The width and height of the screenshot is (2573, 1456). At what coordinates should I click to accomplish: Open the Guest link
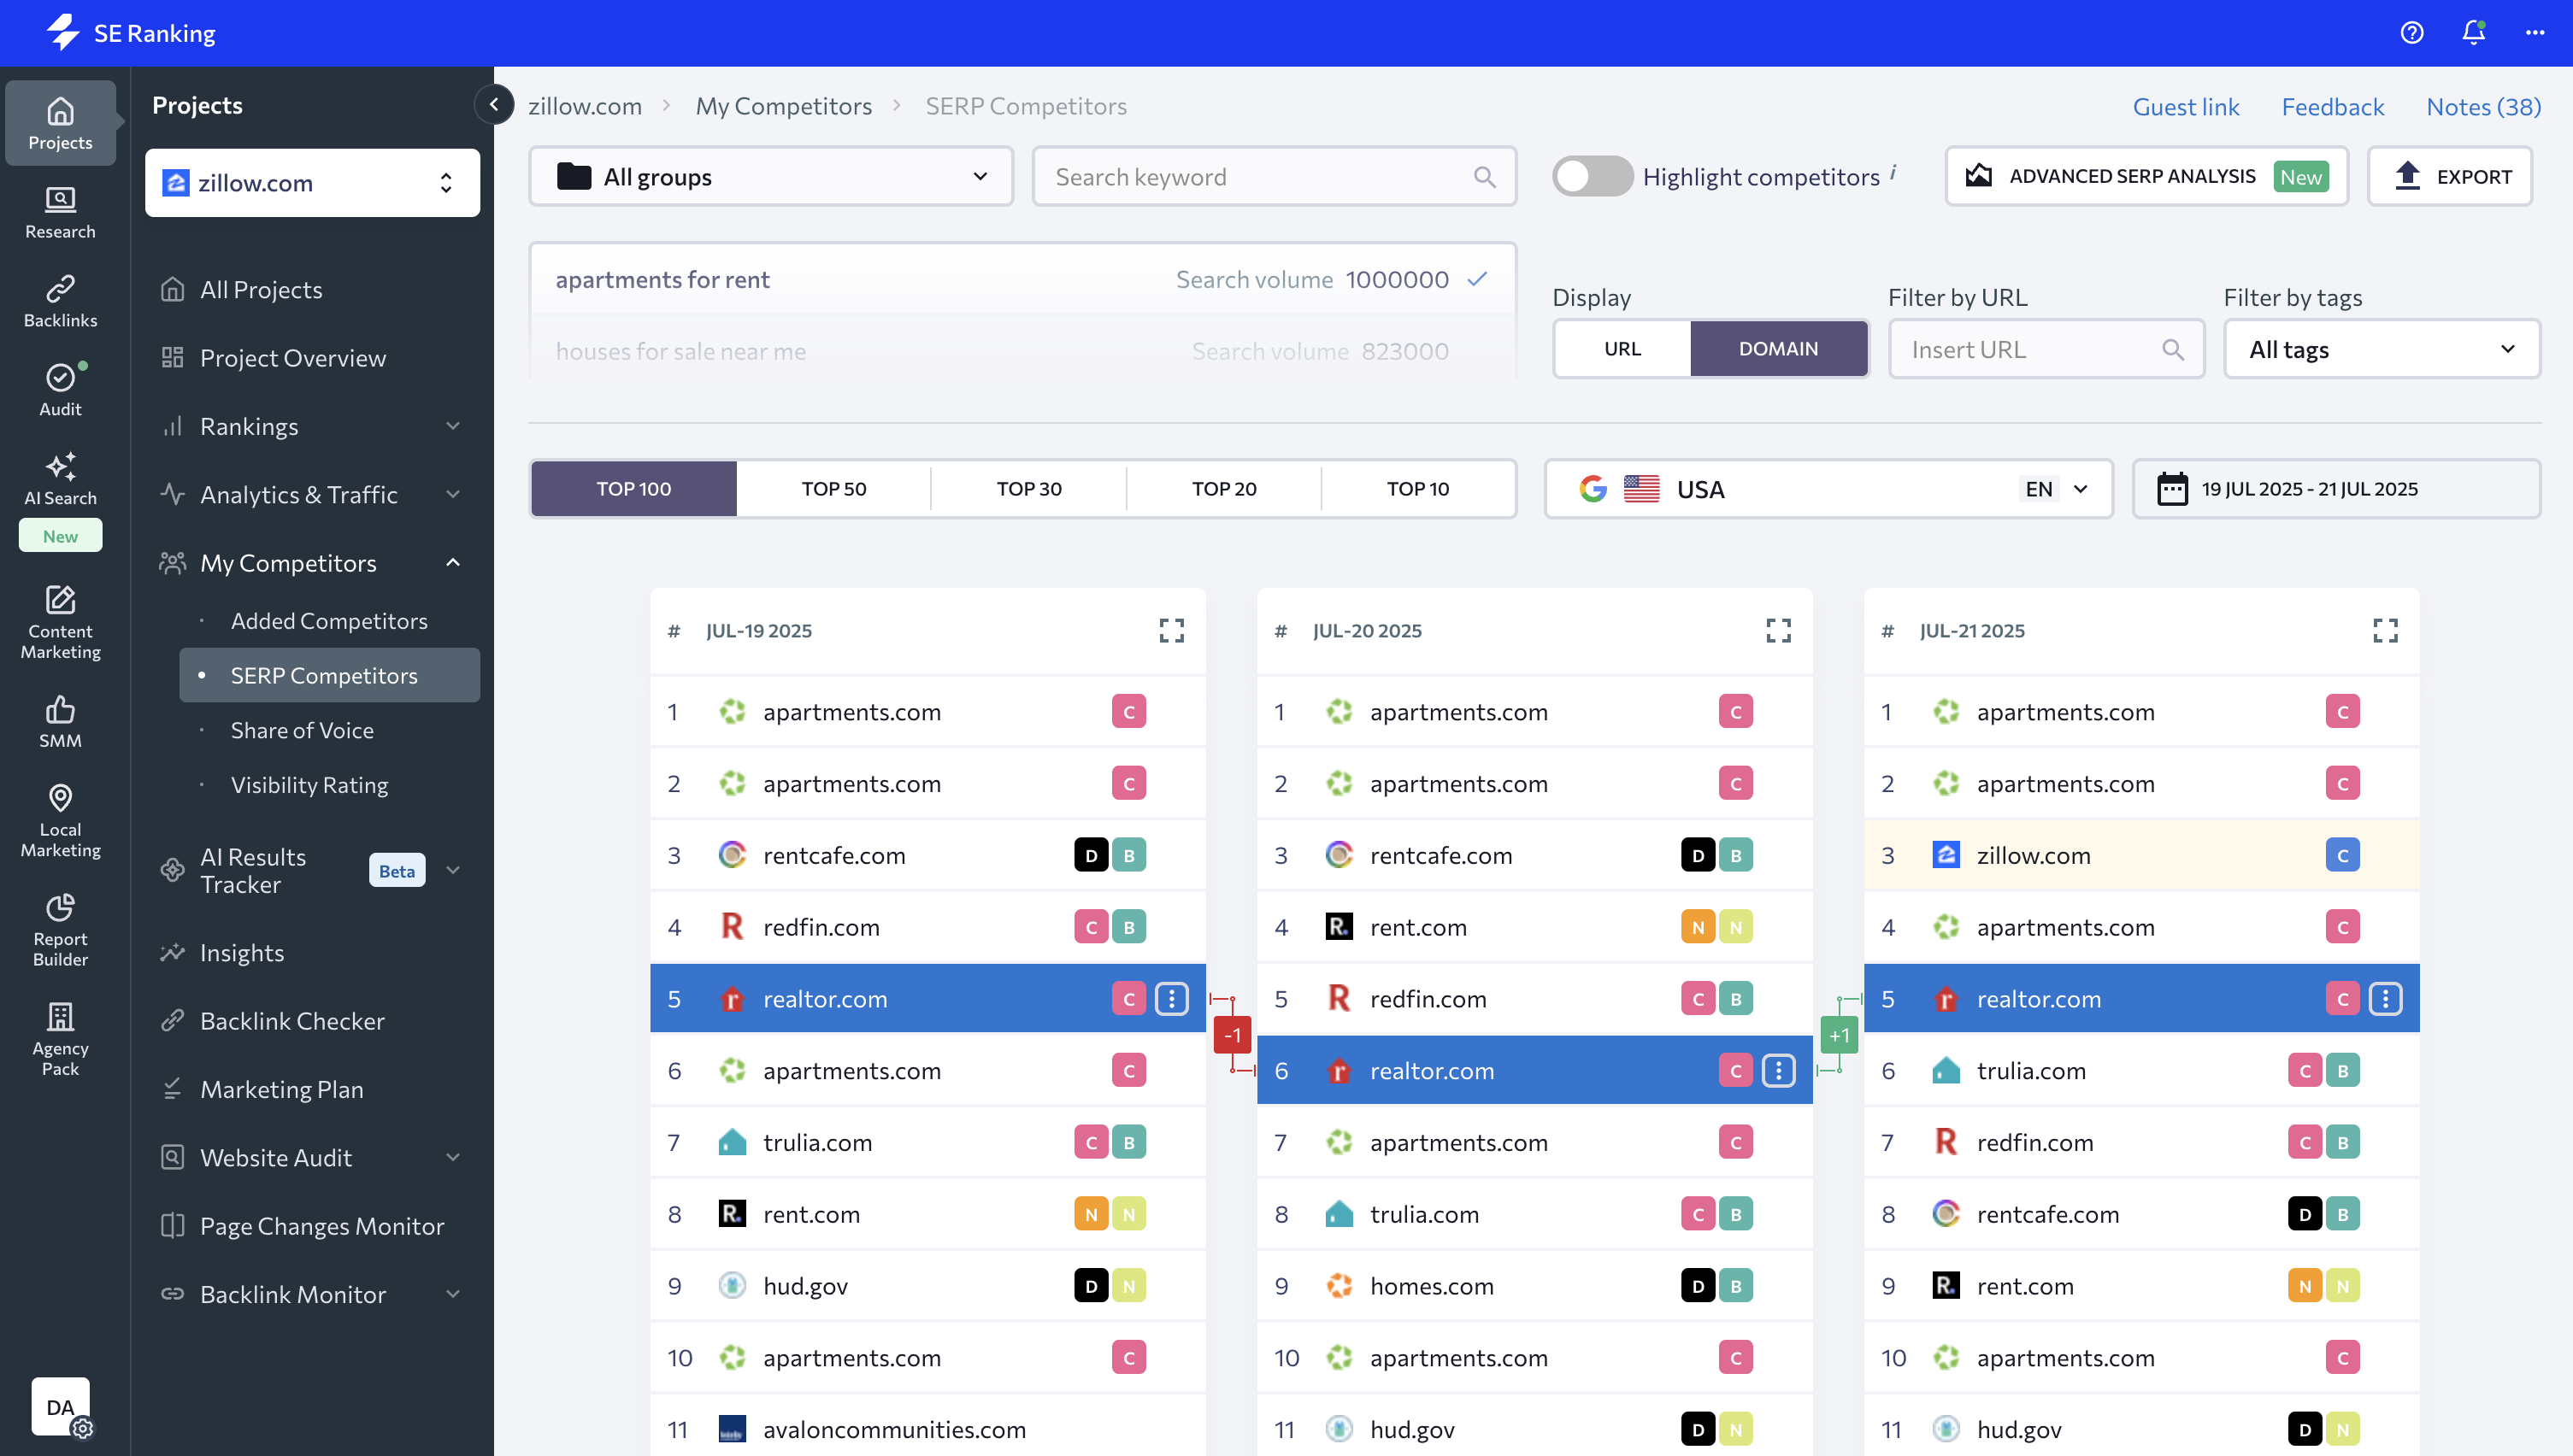[x=2185, y=107]
